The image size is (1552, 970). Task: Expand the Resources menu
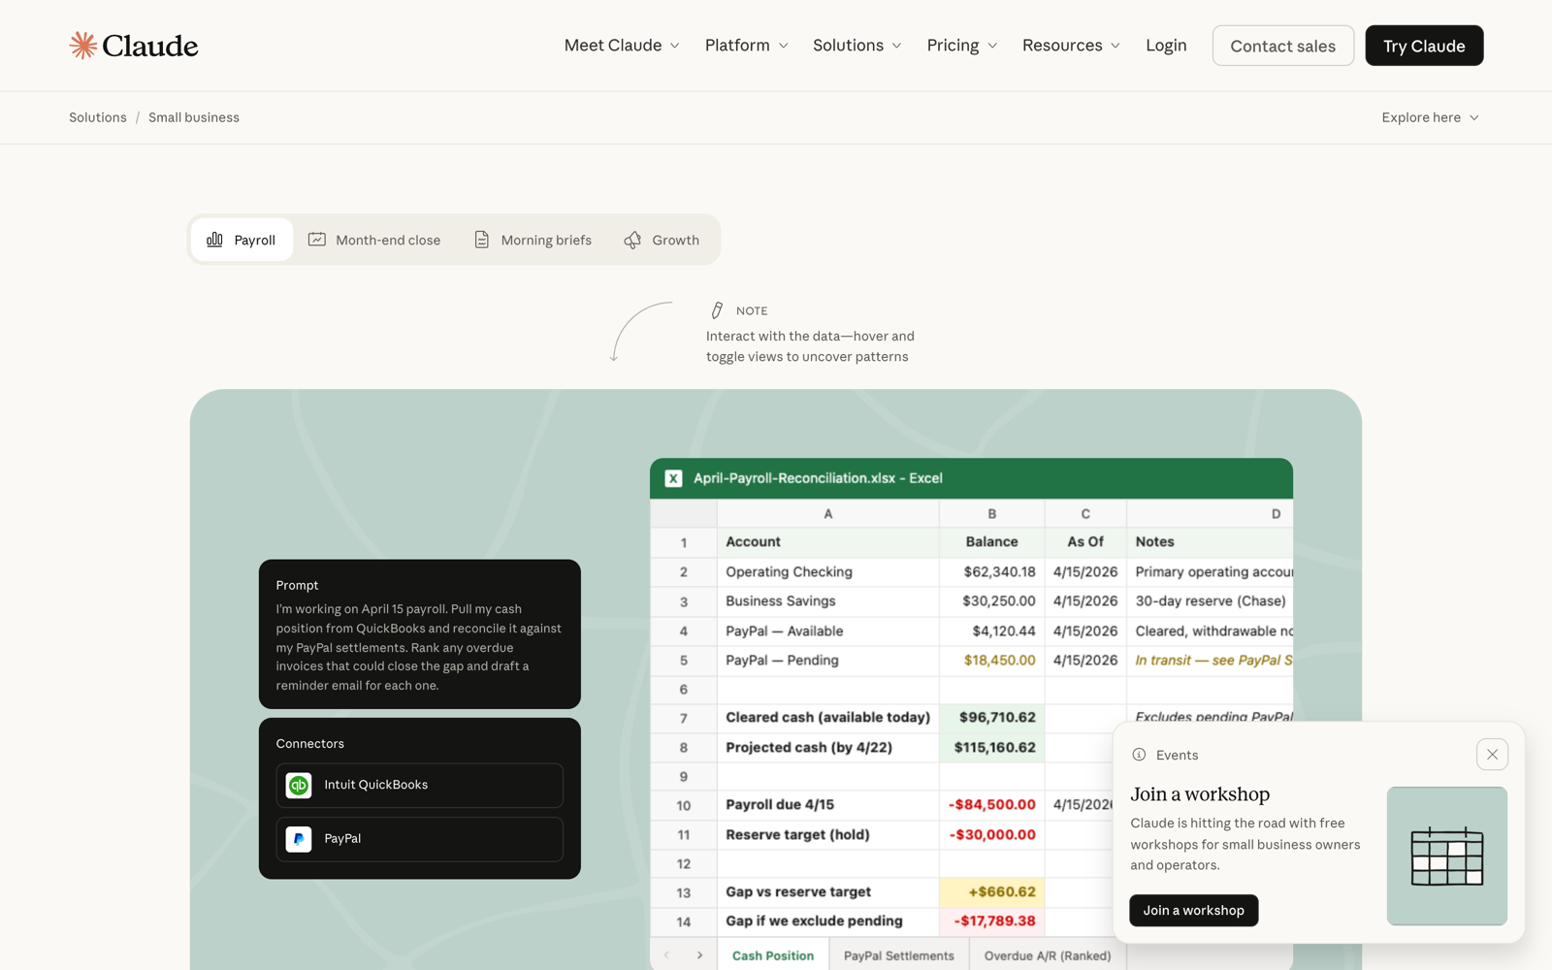tap(1071, 46)
